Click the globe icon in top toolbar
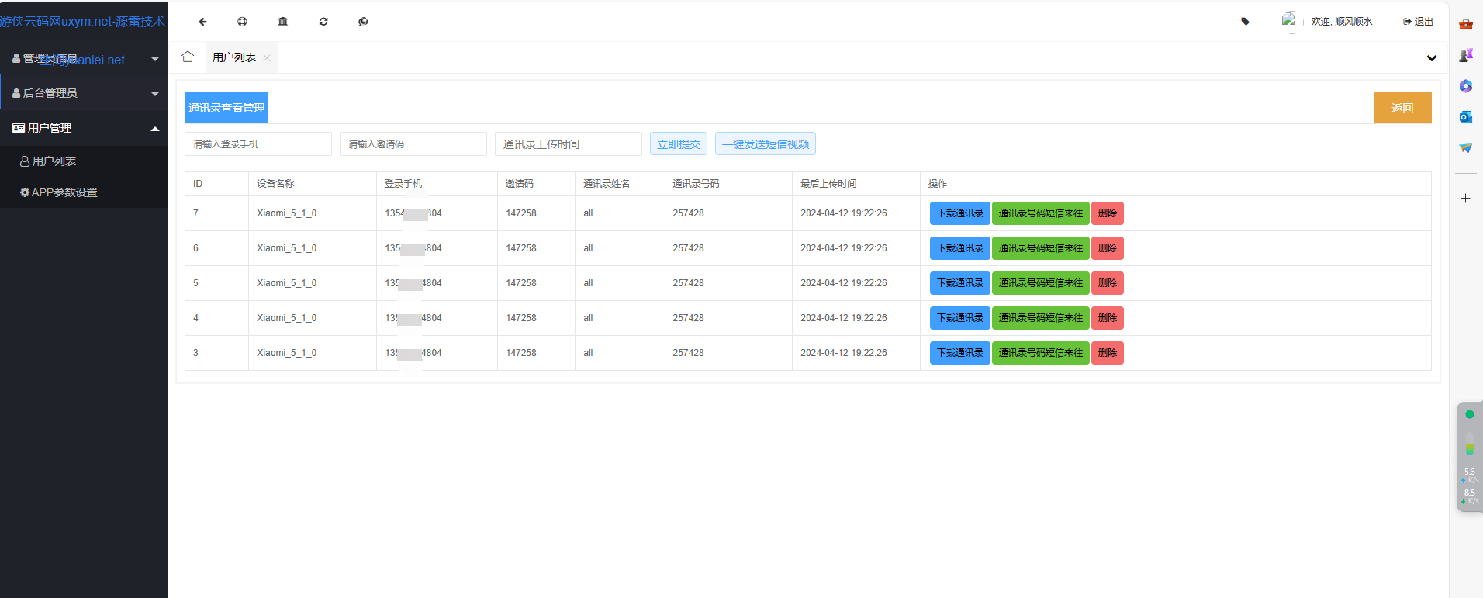The height and width of the screenshot is (598, 1483). pos(363,22)
